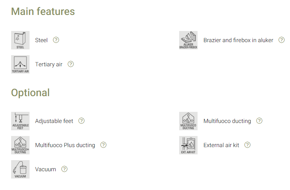
Task: Show help for Brazier and firebox in aluker
Action: [x=282, y=40]
